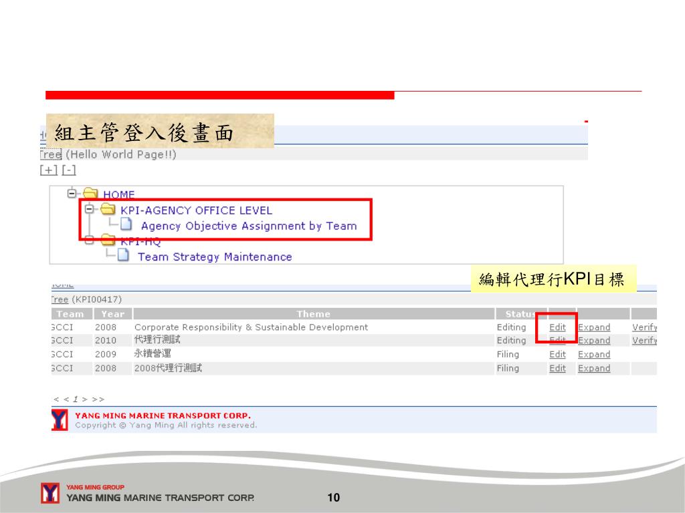Click the Yang Ming logo in page footer
Image resolution: width=685 pixels, height=513 pixels.
60,420
